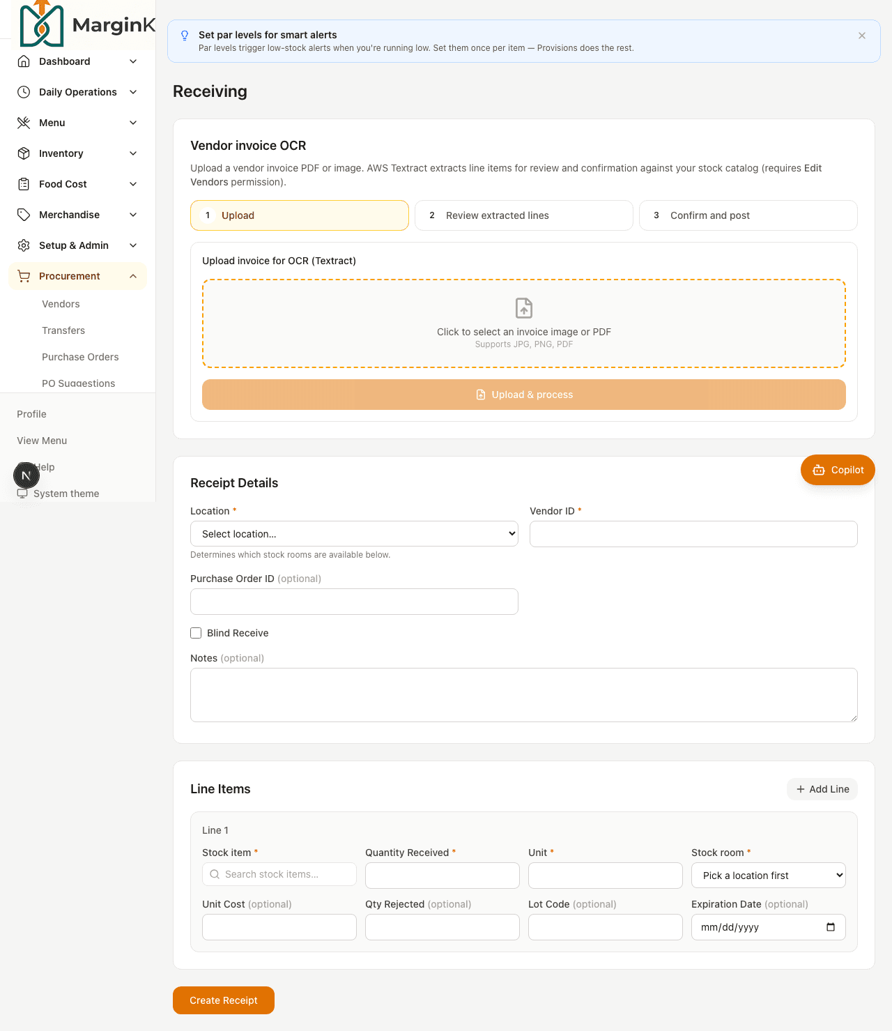The height and width of the screenshot is (1031, 892).
Task: Expand the Daily Operations chevron
Action: (133, 92)
